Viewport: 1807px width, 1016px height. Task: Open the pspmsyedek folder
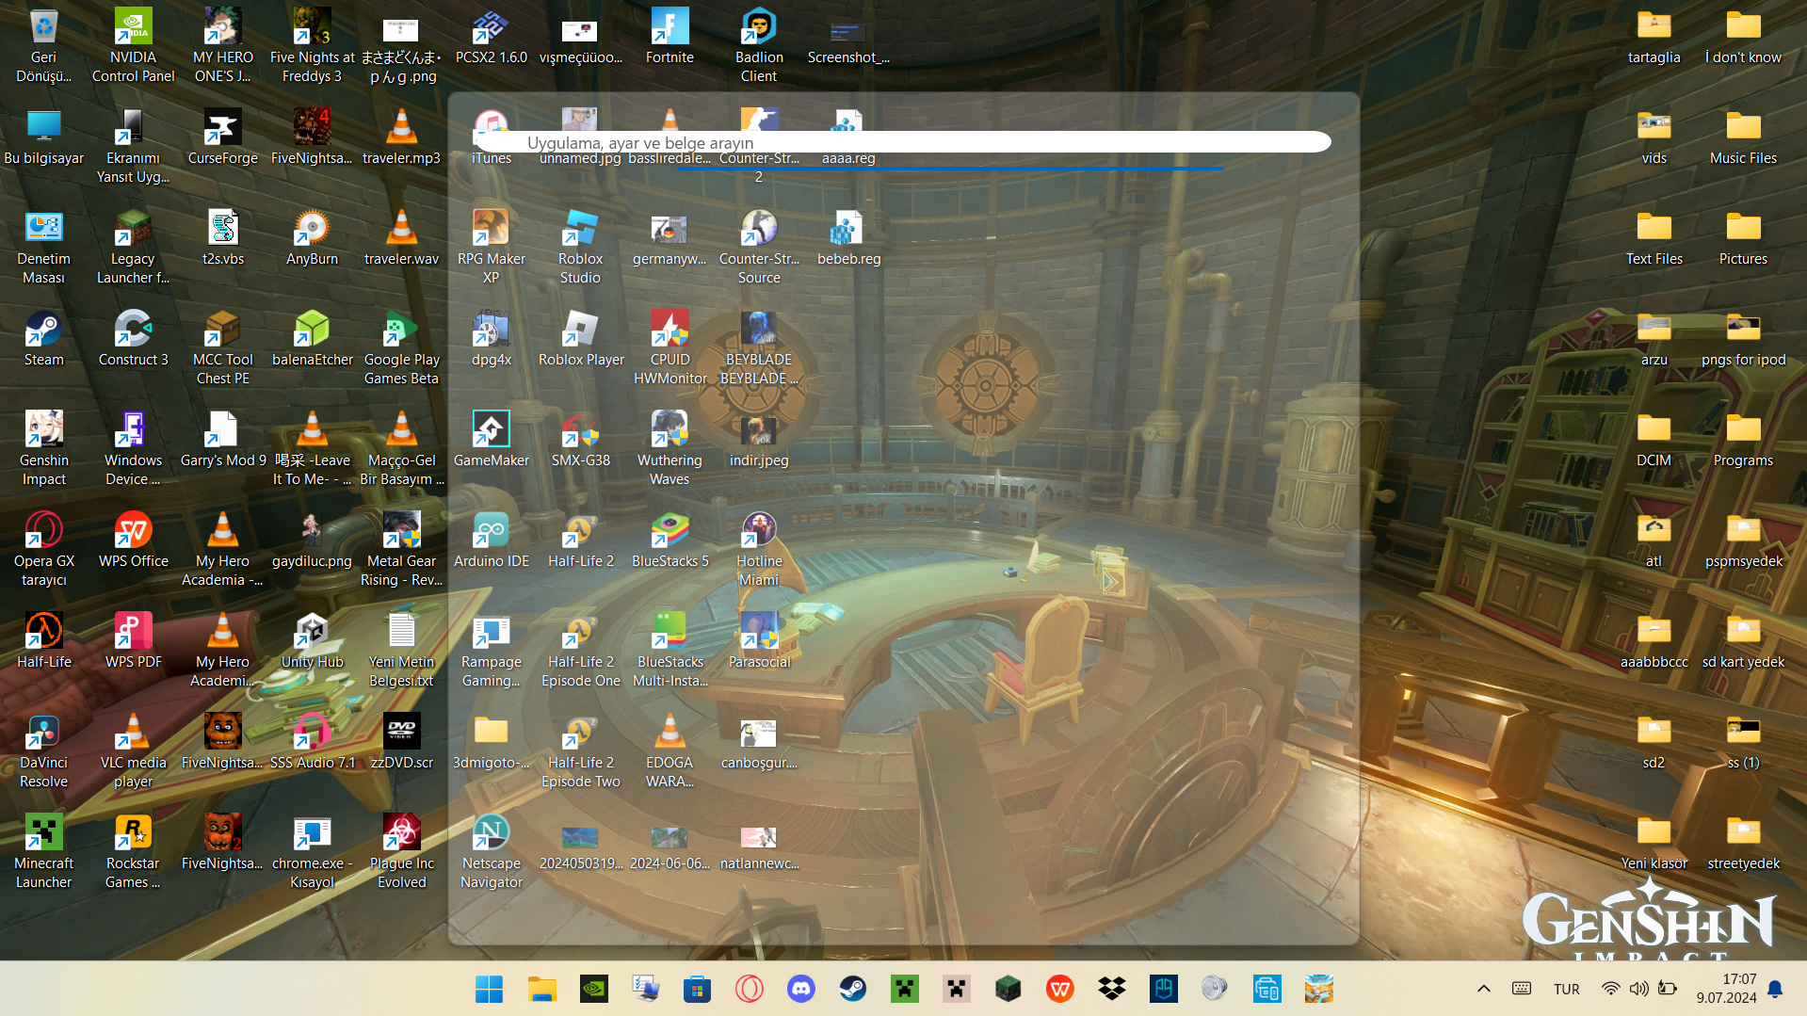(x=1743, y=540)
